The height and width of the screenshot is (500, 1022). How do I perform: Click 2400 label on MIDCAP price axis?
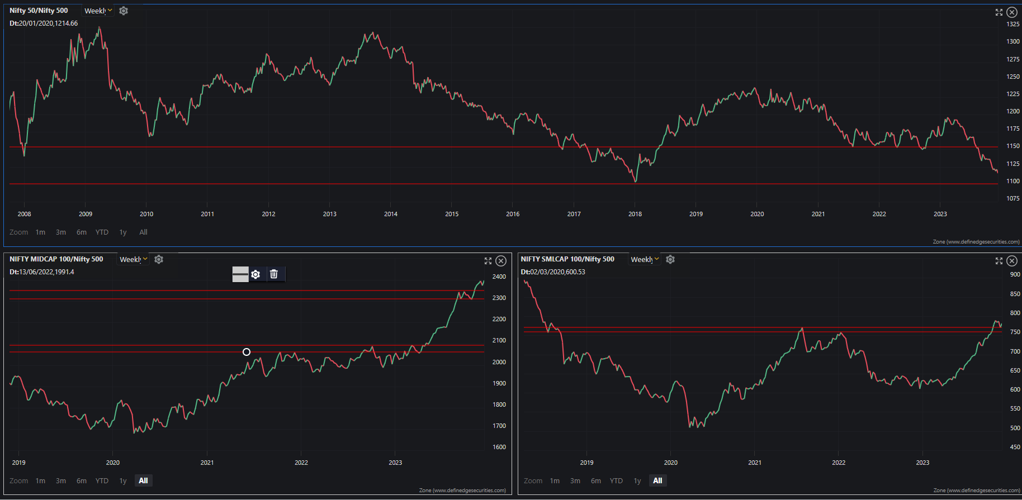(x=499, y=277)
